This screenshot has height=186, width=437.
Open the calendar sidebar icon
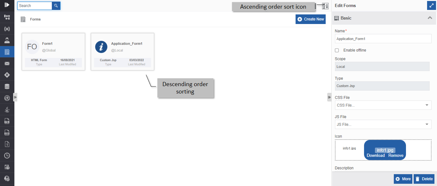[7, 167]
